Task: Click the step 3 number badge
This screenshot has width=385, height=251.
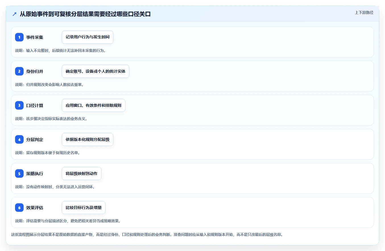Action: 19,105
